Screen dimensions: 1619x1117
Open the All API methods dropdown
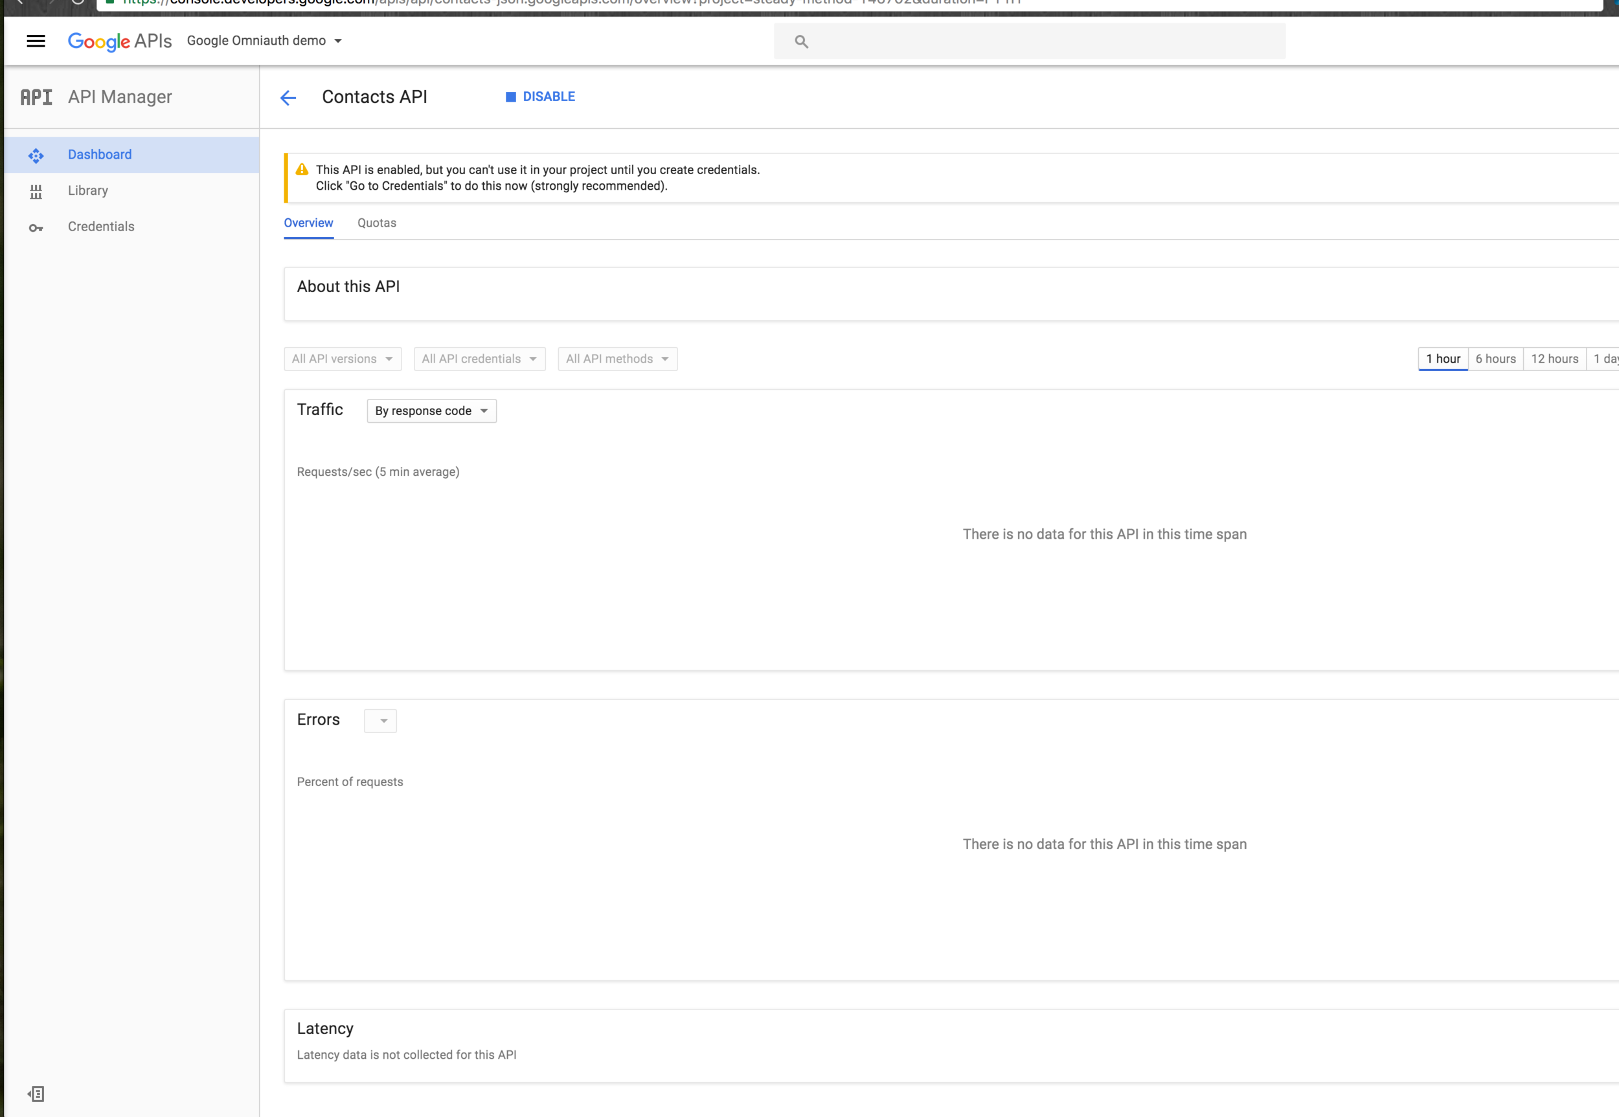(x=617, y=359)
